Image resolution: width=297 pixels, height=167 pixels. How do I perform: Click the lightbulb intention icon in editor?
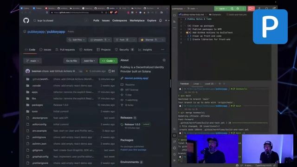[187, 32]
